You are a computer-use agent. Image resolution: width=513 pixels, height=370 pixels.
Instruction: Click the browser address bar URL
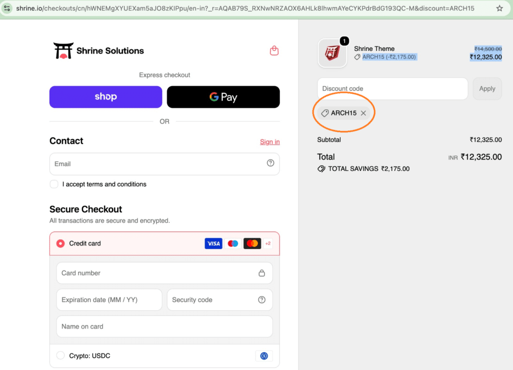(245, 8)
